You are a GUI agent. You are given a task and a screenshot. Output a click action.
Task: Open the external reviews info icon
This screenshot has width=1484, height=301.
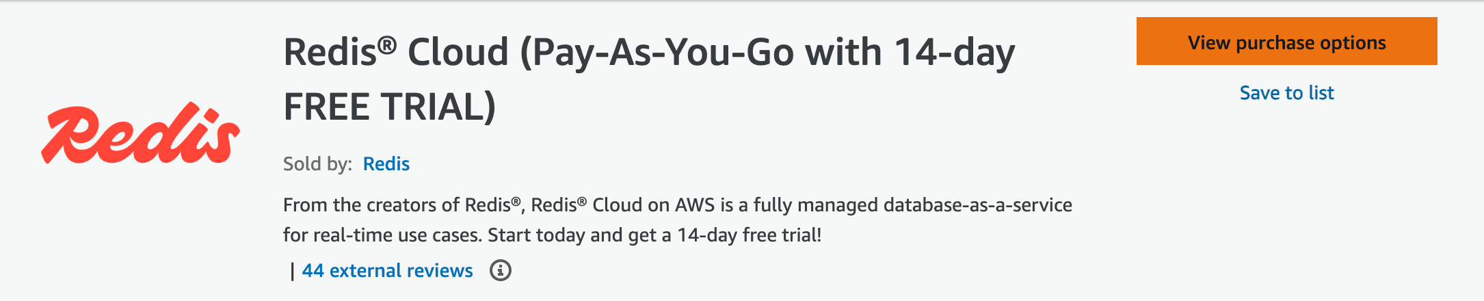(501, 271)
